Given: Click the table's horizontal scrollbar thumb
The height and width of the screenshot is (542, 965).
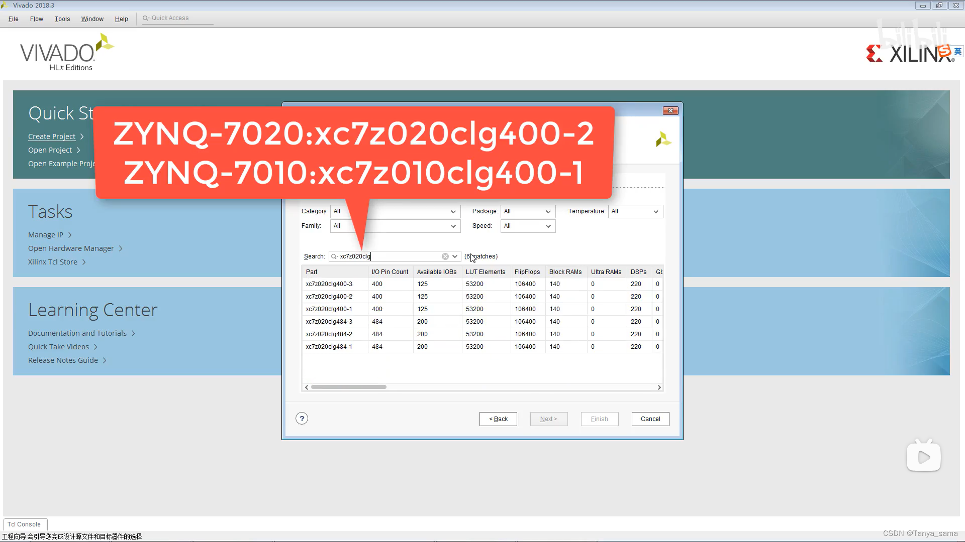Looking at the screenshot, I should [348, 387].
